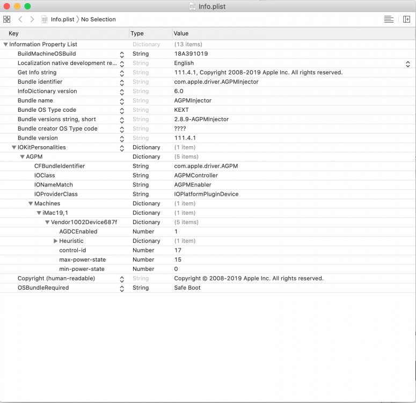Select the CFBundleIdentifier key
Viewport: 416px width, 403px height.
60,166
